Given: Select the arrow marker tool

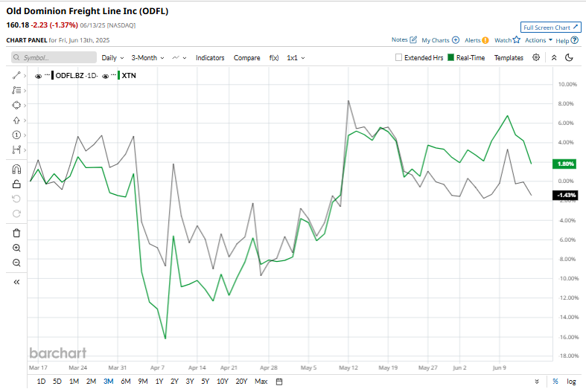Looking at the screenshot, I should [16, 120].
